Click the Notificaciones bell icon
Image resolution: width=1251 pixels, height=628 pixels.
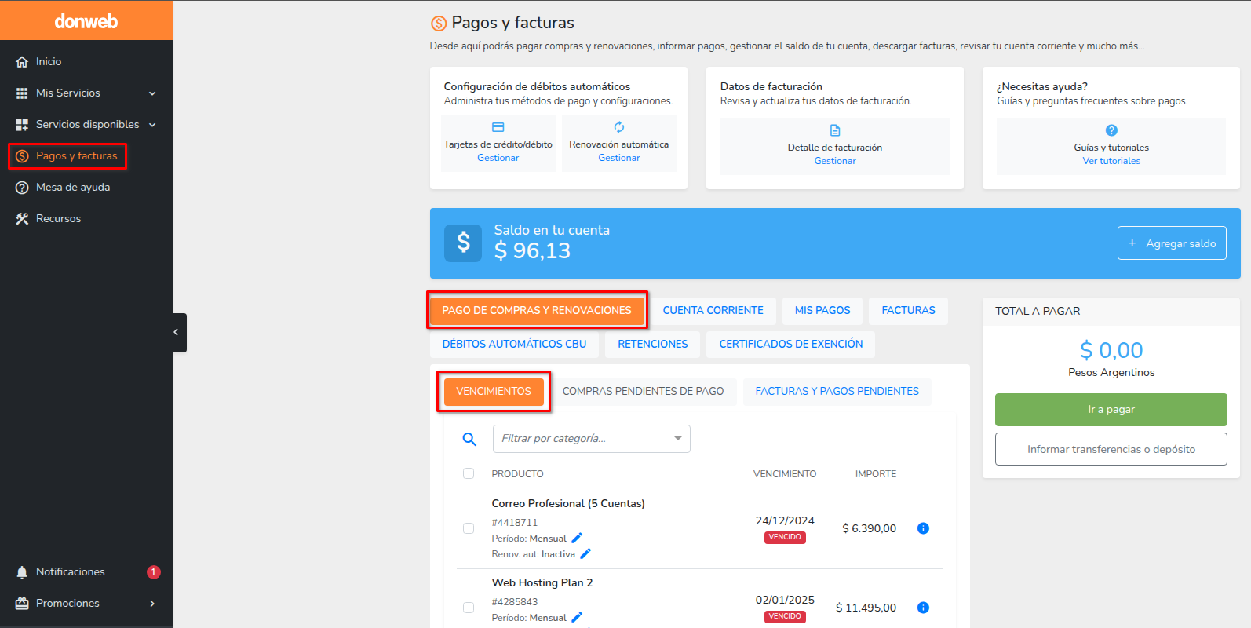click(22, 572)
